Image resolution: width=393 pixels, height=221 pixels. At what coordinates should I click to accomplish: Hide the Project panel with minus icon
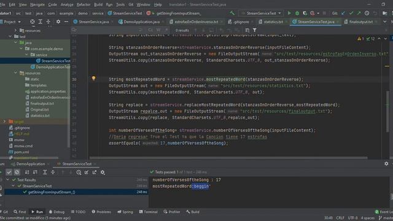pyautogui.click(x=66, y=22)
